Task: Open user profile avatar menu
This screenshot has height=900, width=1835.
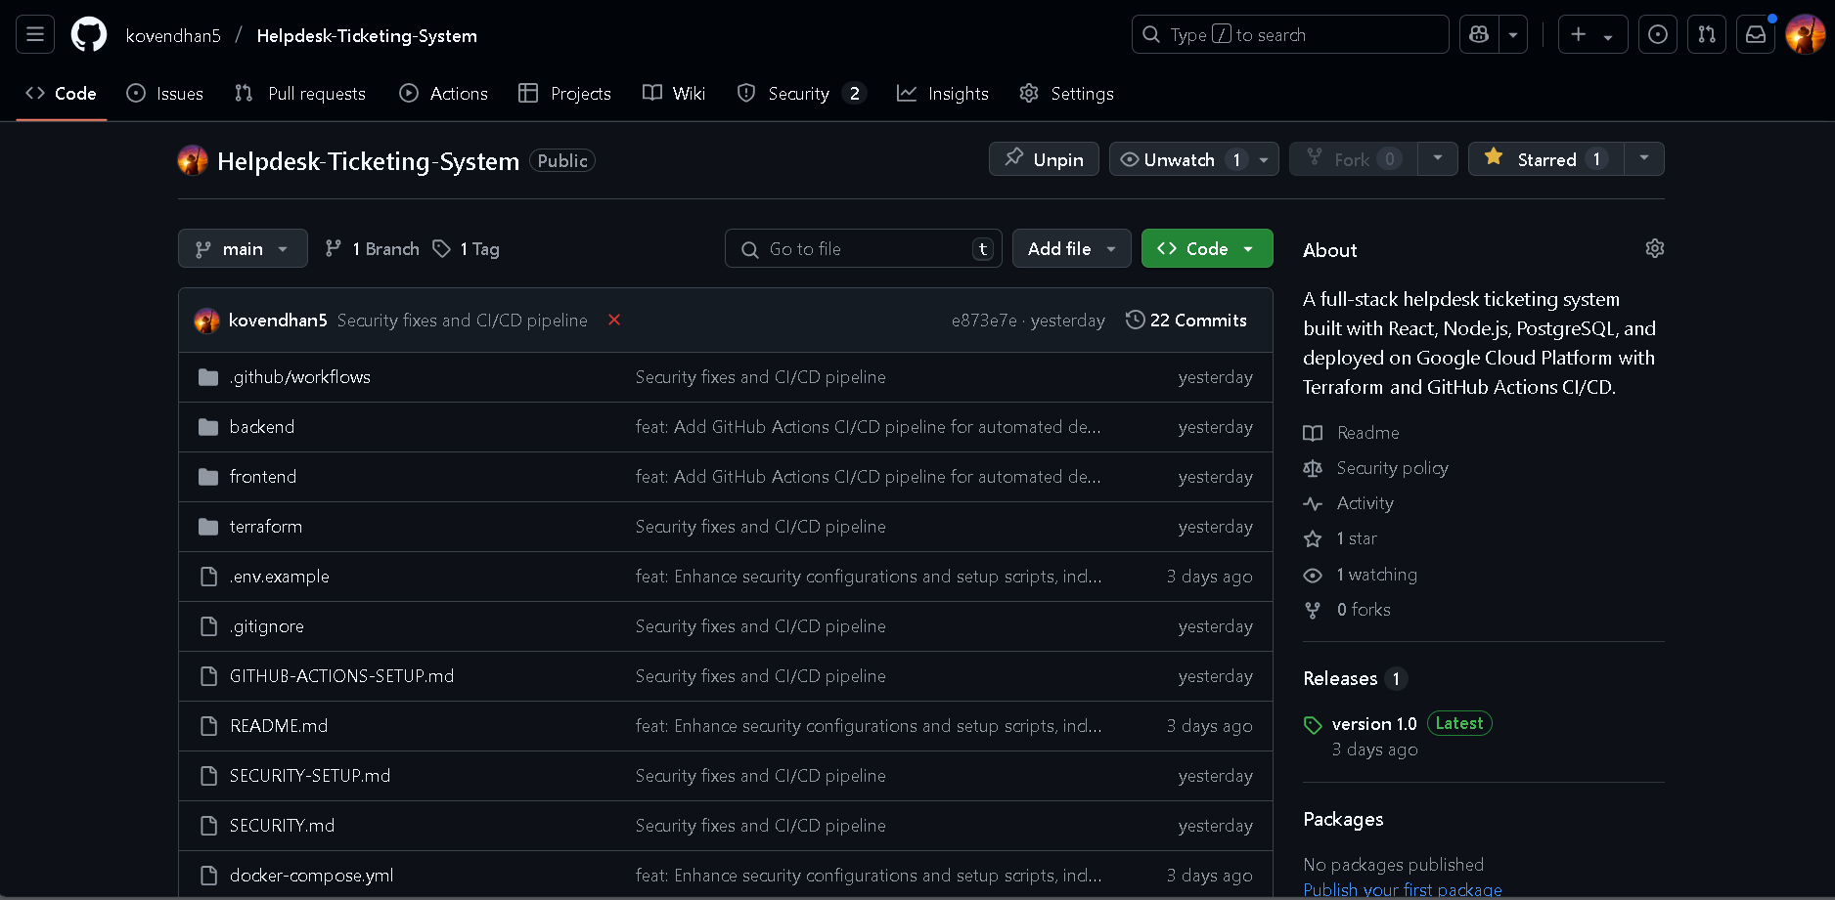Action: click(x=1805, y=35)
